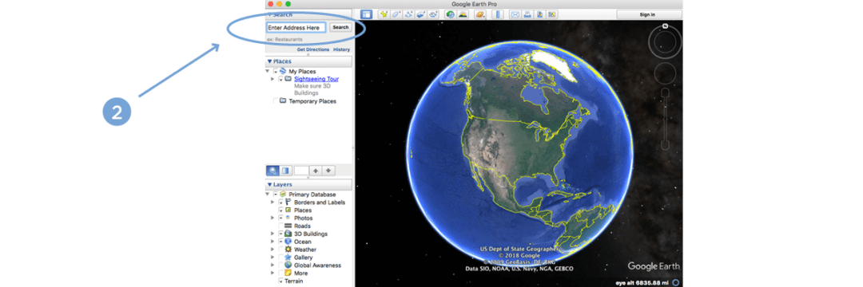The width and height of the screenshot is (863, 287).
Task: Click the Email envelope icon
Action: tap(515, 14)
